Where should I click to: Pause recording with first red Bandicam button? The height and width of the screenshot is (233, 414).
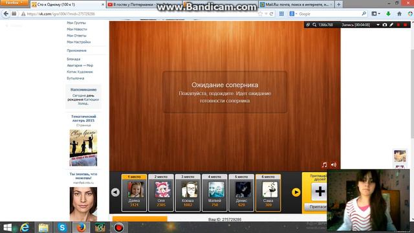pos(398,25)
